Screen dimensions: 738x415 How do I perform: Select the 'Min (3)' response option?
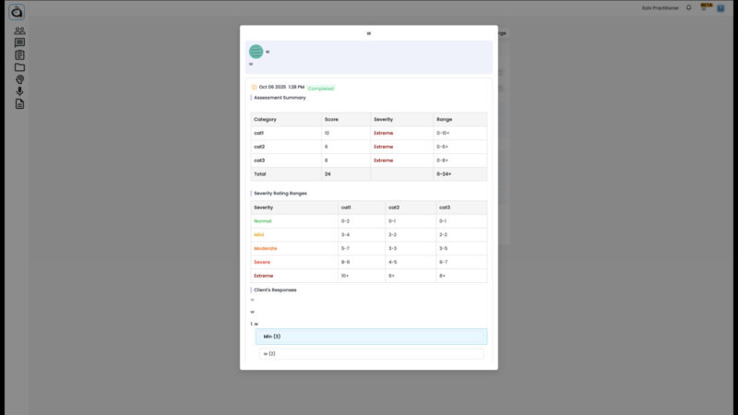point(372,337)
